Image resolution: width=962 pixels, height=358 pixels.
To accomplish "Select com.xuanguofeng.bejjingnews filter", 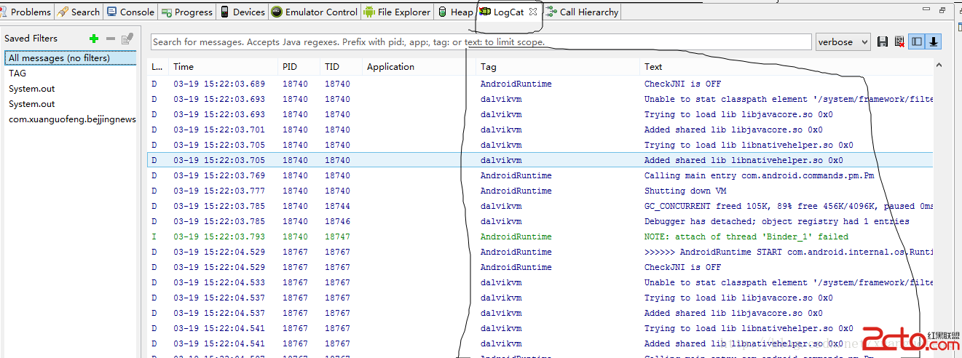I will pos(72,119).
